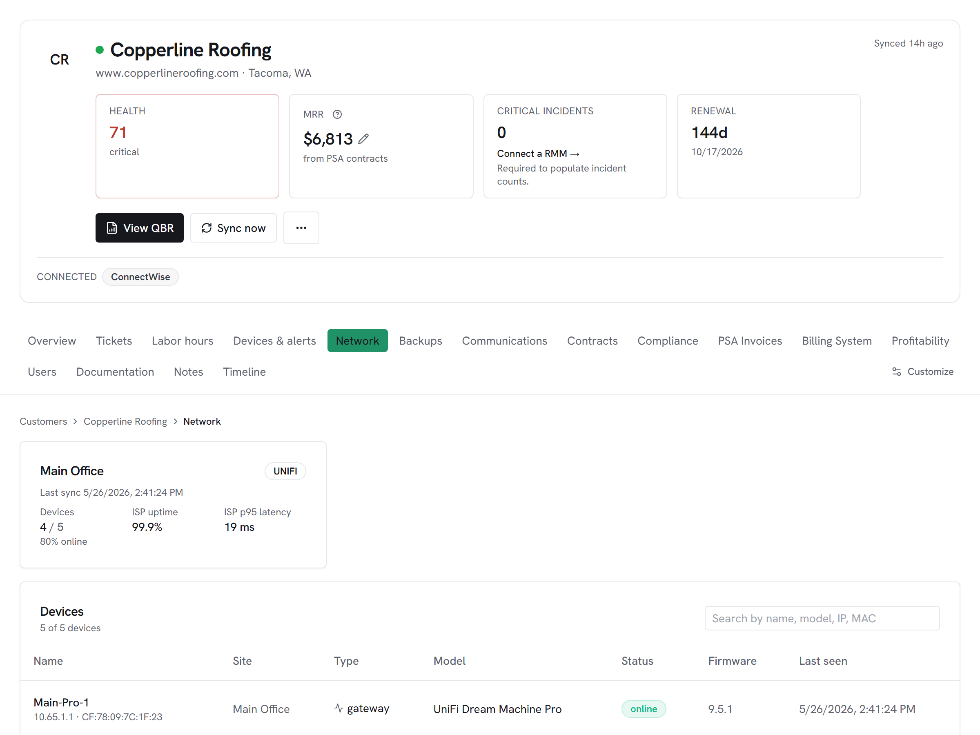Click the Critical Incidents count 0
The width and height of the screenshot is (980, 735).
501,132
